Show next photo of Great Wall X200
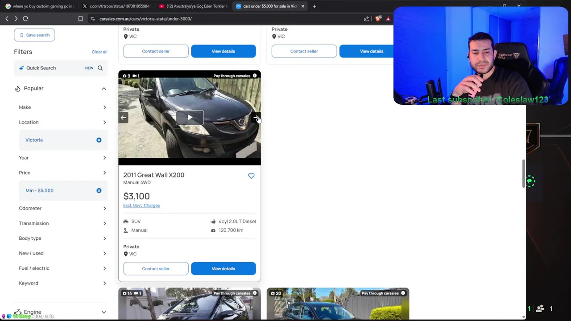Image resolution: width=571 pixels, height=321 pixels. [x=256, y=118]
